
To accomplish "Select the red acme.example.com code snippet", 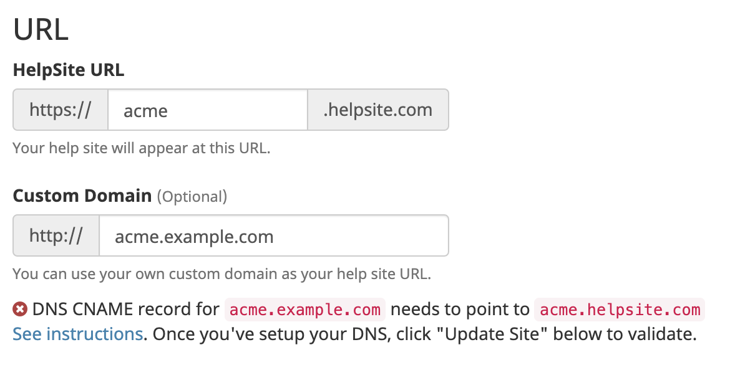I will click(305, 310).
